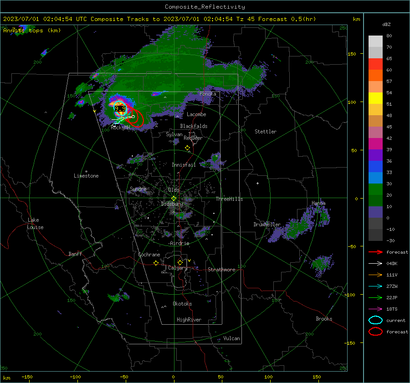The image size is (410, 383).
Task: Click the light blue swatch above the 30 label
Action: click(x=375, y=178)
